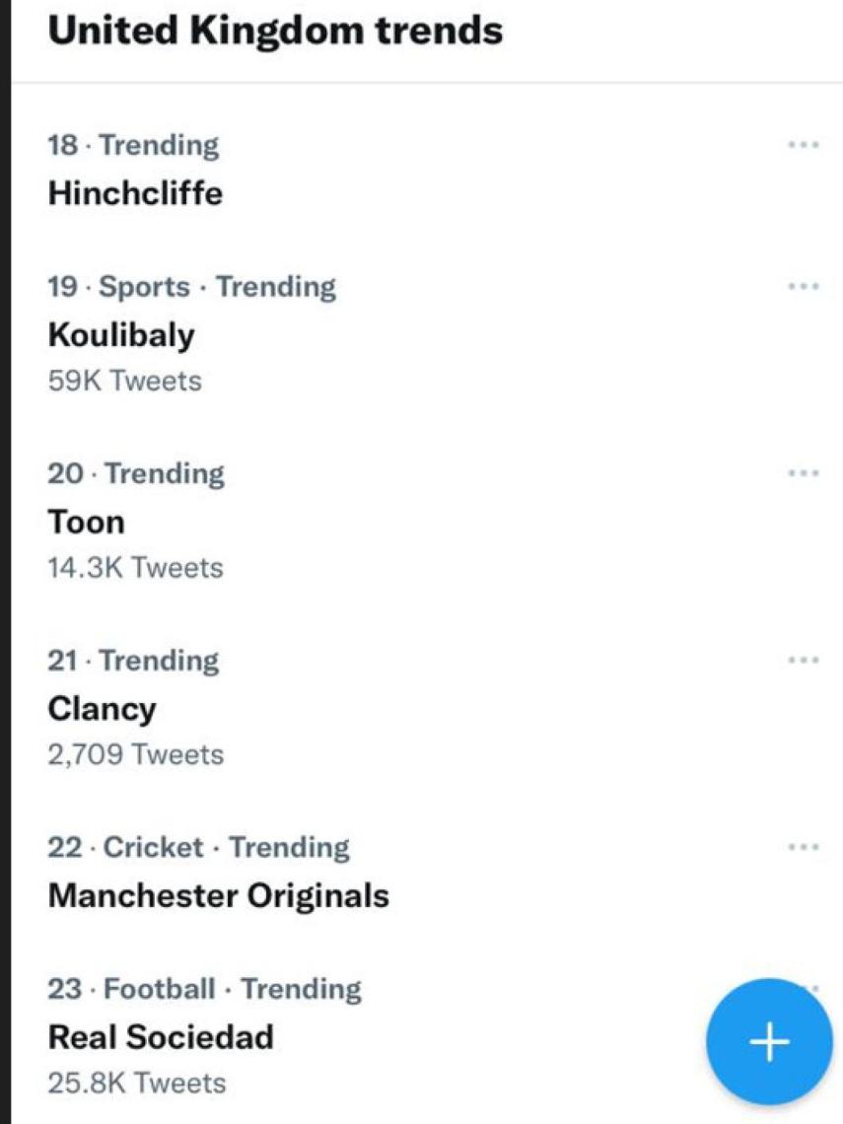Open more options for Hinchcliffe trend
This screenshot has height=1124, width=843.
point(804,145)
